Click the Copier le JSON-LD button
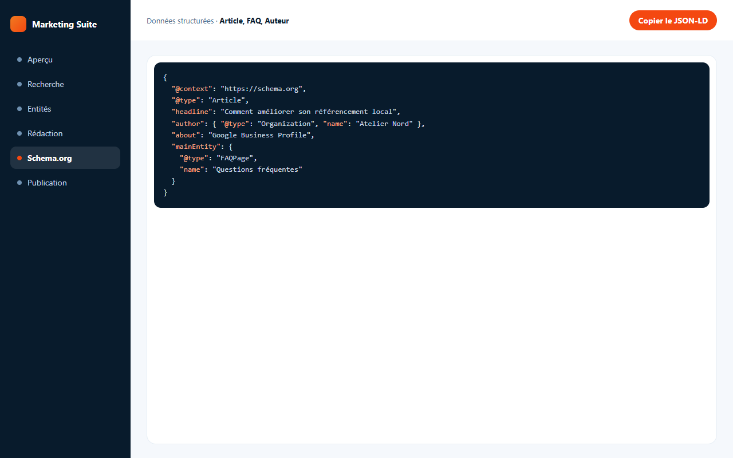 click(673, 21)
